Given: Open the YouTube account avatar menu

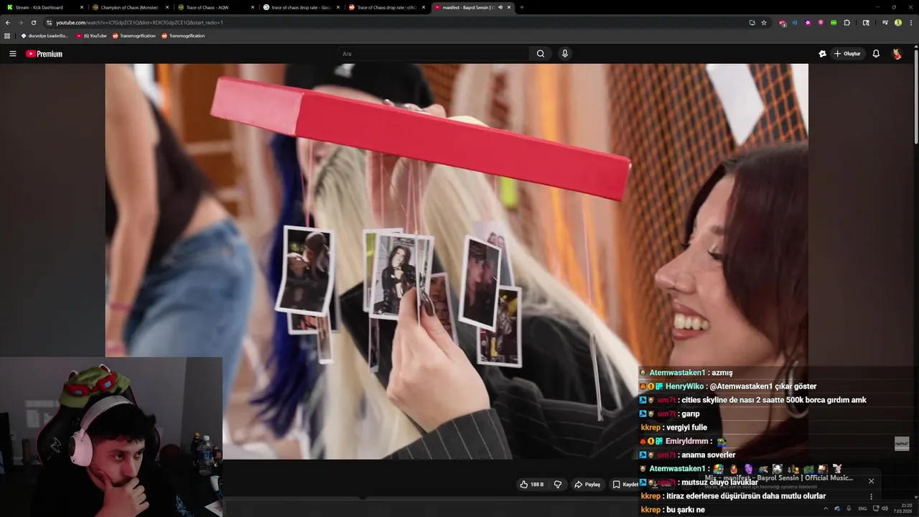Looking at the screenshot, I should coord(897,54).
